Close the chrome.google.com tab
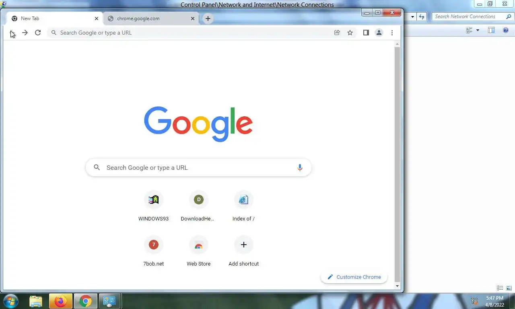This screenshot has height=309, width=515. [193, 19]
